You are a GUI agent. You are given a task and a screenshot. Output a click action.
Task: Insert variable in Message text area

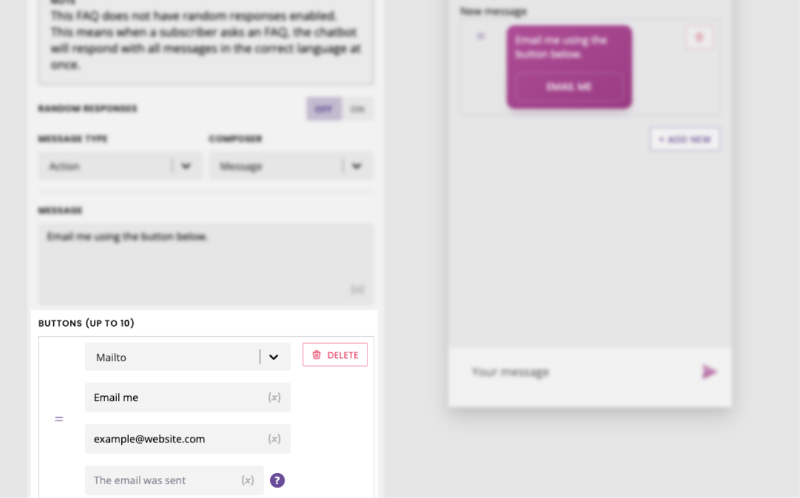tap(357, 289)
